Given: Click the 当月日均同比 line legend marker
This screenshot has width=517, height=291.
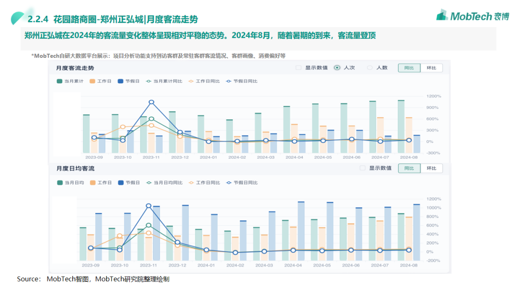Looking at the screenshot, I should click(149, 183).
